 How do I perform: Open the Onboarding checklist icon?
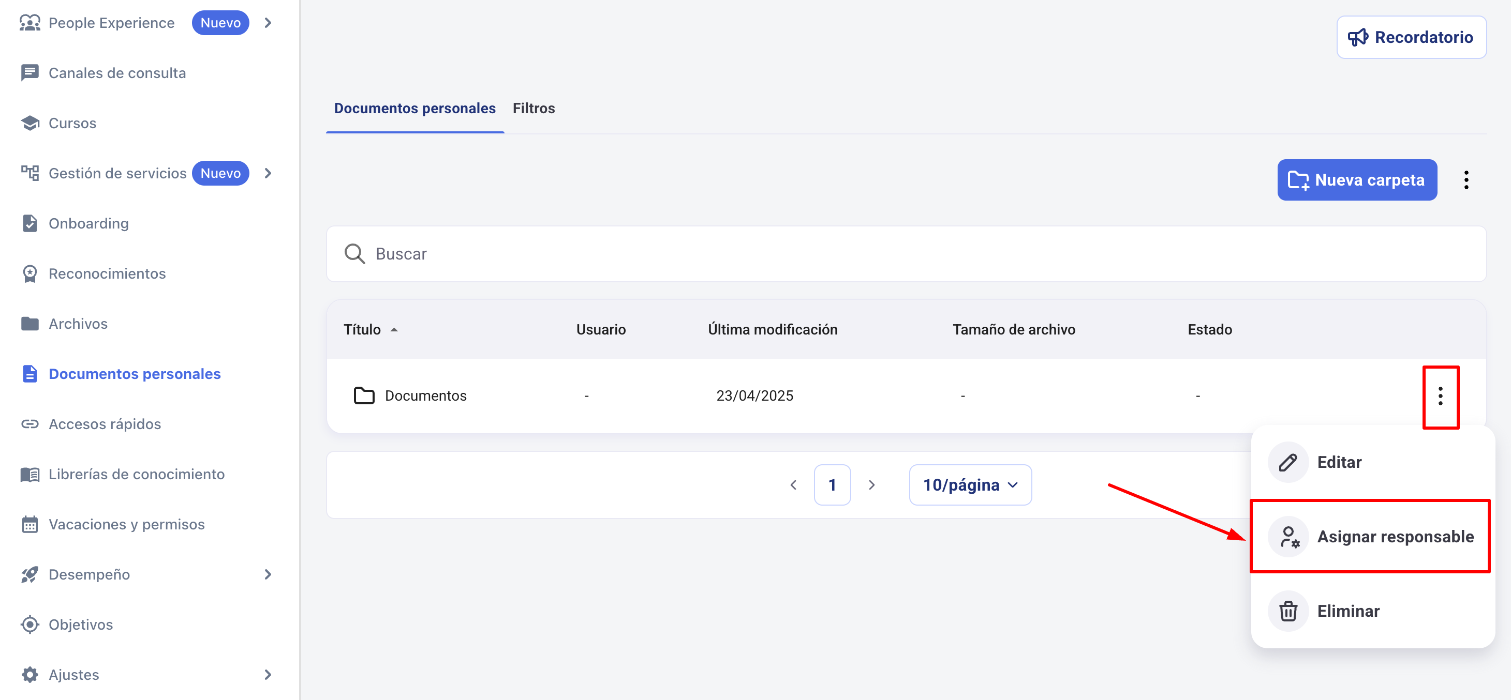point(30,223)
